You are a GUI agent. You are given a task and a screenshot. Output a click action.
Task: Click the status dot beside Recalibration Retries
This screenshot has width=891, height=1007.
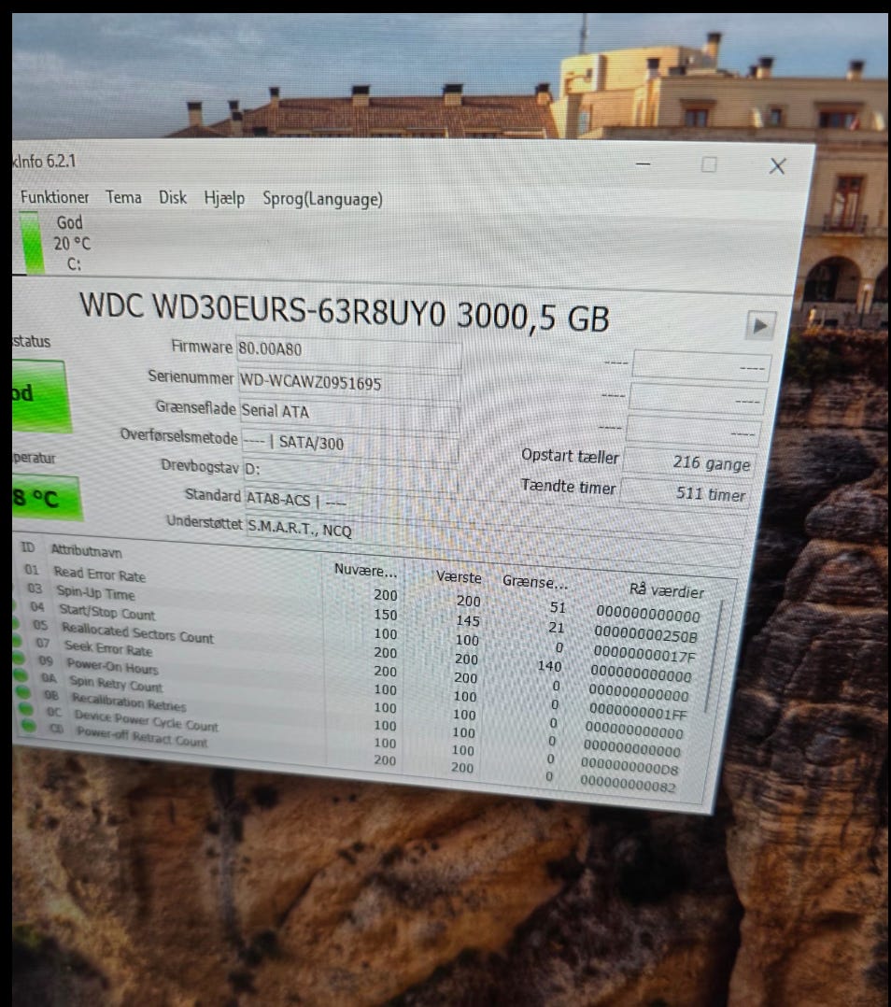(23, 691)
